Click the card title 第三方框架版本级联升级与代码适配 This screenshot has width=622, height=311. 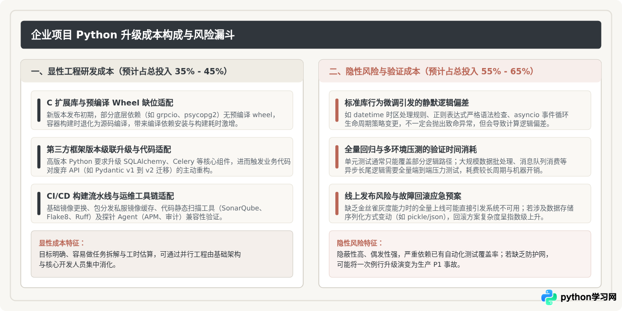pos(109,150)
